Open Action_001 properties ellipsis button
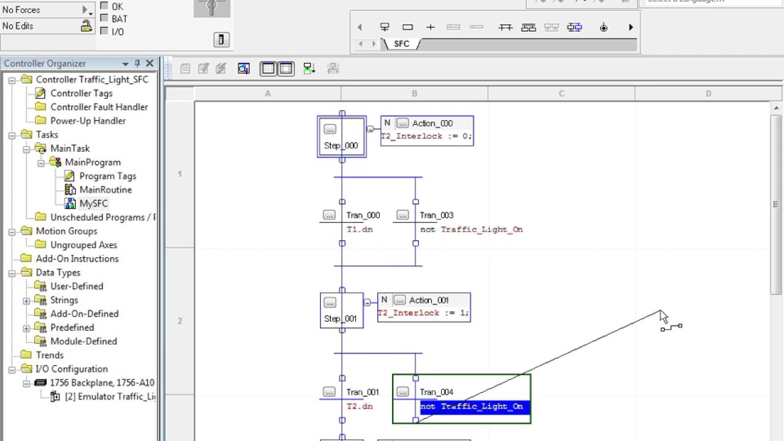Image resolution: width=784 pixels, height=441 pixels. tap(399, 300)
